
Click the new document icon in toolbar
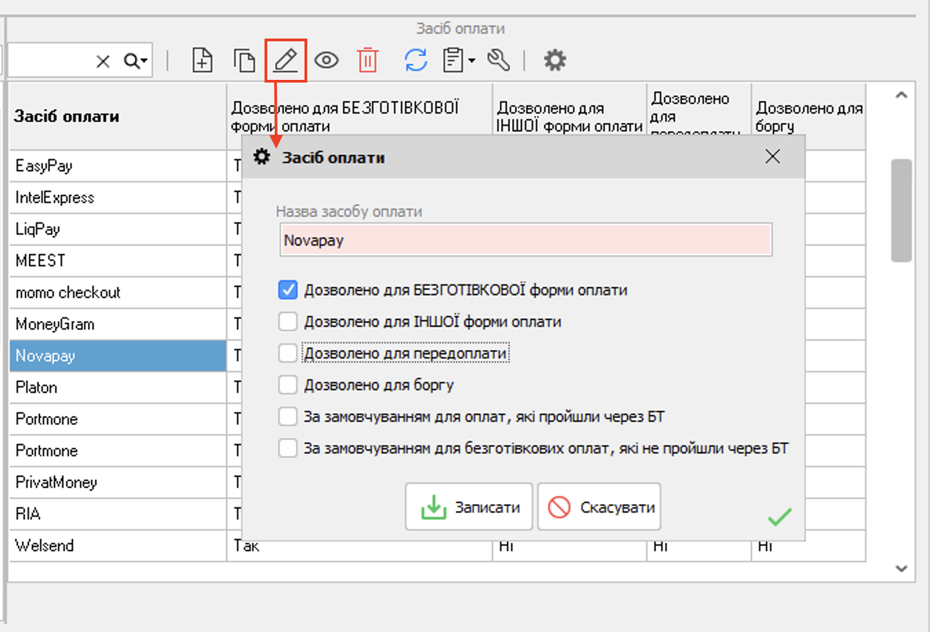coord(202,61)
